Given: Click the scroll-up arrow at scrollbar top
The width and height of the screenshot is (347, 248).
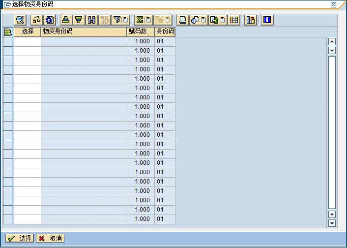Looking at the screenshot, I should click(332, 42).
